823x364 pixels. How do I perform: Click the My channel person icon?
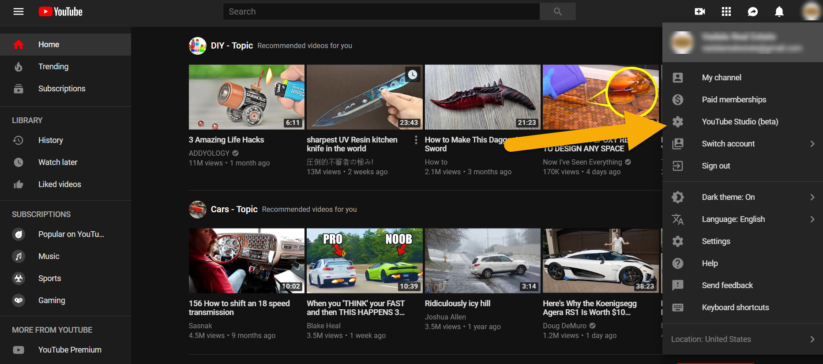point(678,78)
